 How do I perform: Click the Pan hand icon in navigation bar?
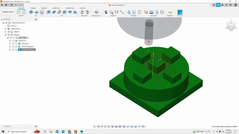point(102,127)
